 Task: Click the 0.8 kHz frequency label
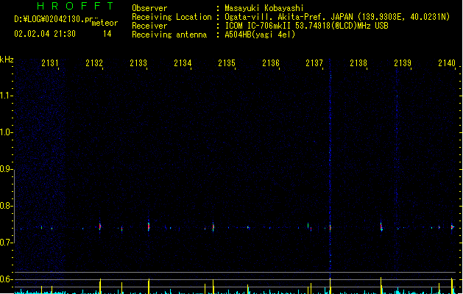6,206
